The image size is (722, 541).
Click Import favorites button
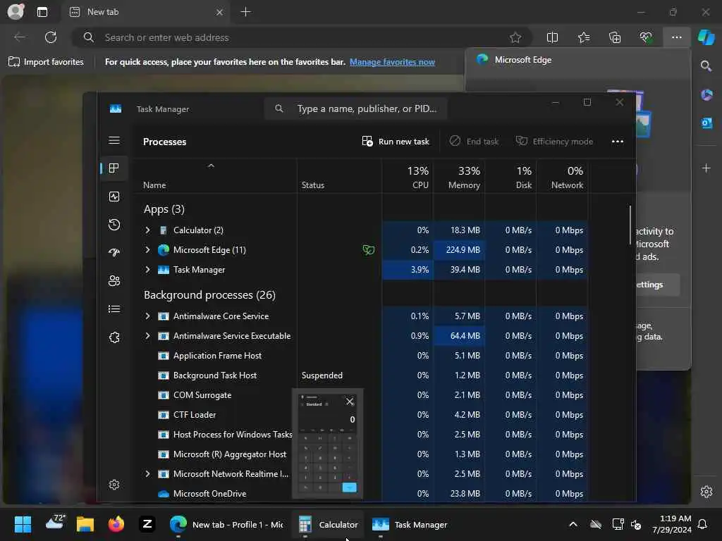(x=46, y=62)
